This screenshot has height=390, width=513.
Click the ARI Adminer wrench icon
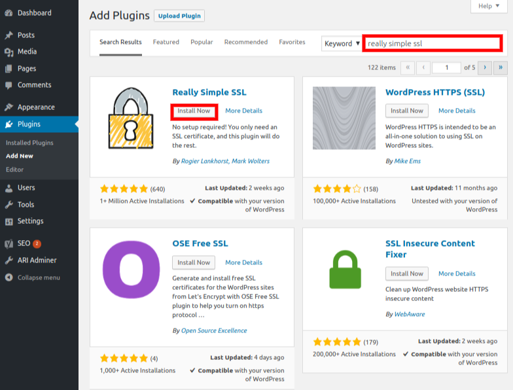pyautogui.click(x=9, y=260)
